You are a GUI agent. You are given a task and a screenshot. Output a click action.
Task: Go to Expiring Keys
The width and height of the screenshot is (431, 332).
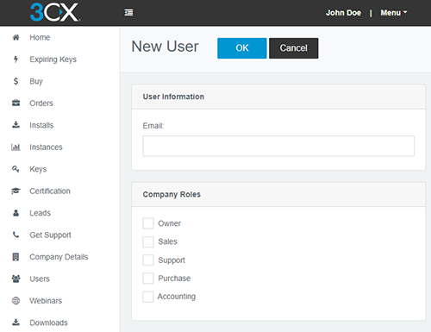(53, 60)
